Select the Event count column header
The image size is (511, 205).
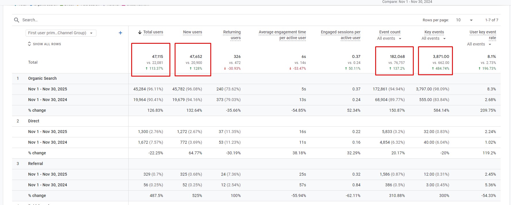coord(390,32)
